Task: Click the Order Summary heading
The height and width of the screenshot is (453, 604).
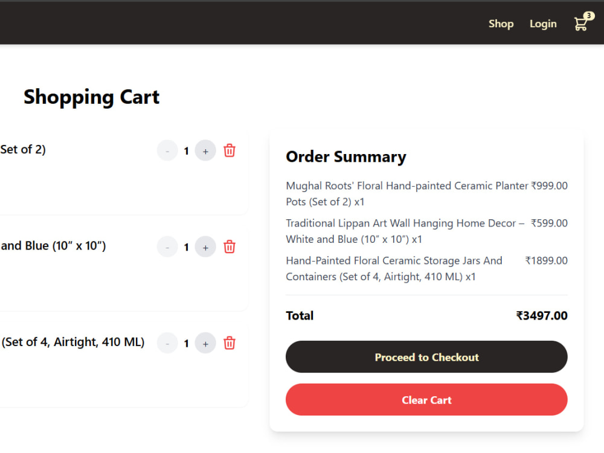Action: 346,157
